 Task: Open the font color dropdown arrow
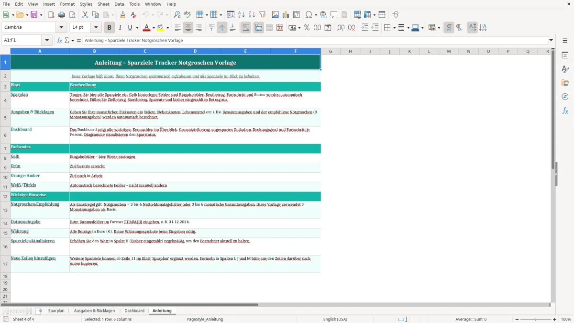[x=154, y=28]
